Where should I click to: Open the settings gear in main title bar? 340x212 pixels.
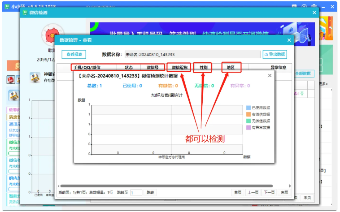click(314, 6)
